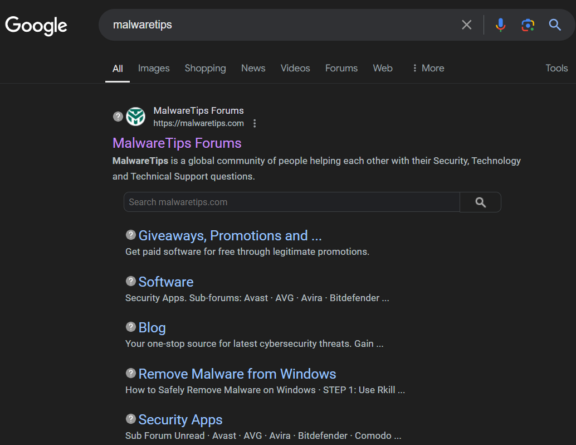Click the magnifier search button in top bar

[x=555, y=25]
